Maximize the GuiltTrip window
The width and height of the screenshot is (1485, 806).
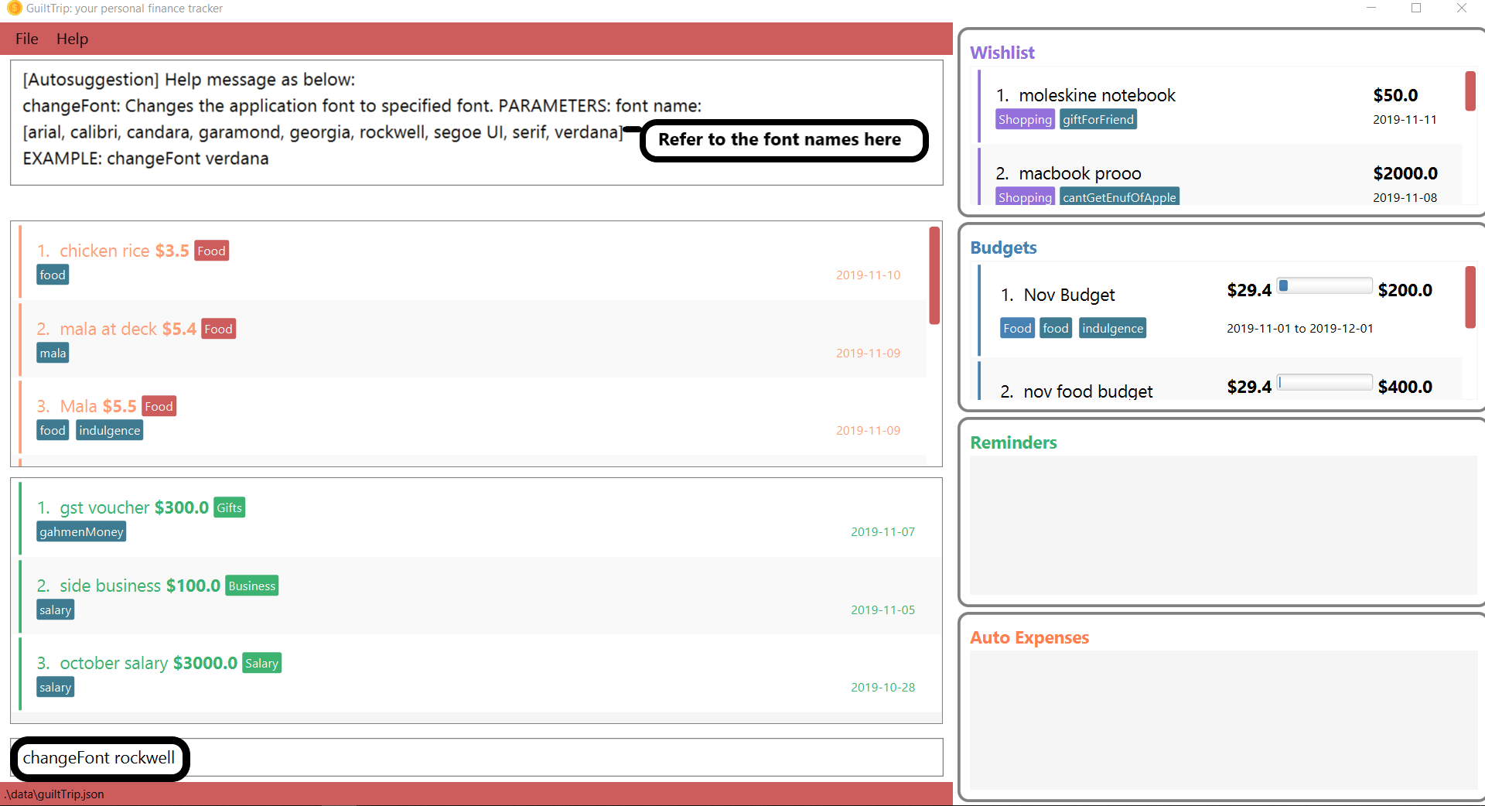[x=1416, y=8]
